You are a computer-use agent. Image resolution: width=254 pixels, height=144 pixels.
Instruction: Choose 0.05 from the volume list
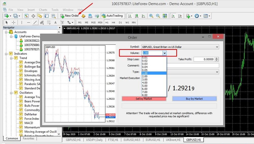pos(154,70)
